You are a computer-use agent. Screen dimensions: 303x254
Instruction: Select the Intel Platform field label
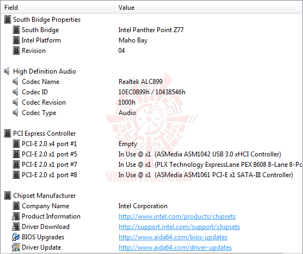41,40
